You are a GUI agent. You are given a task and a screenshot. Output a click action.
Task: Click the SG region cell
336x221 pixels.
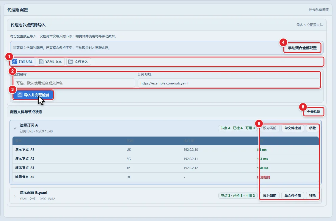click(128, 159)
